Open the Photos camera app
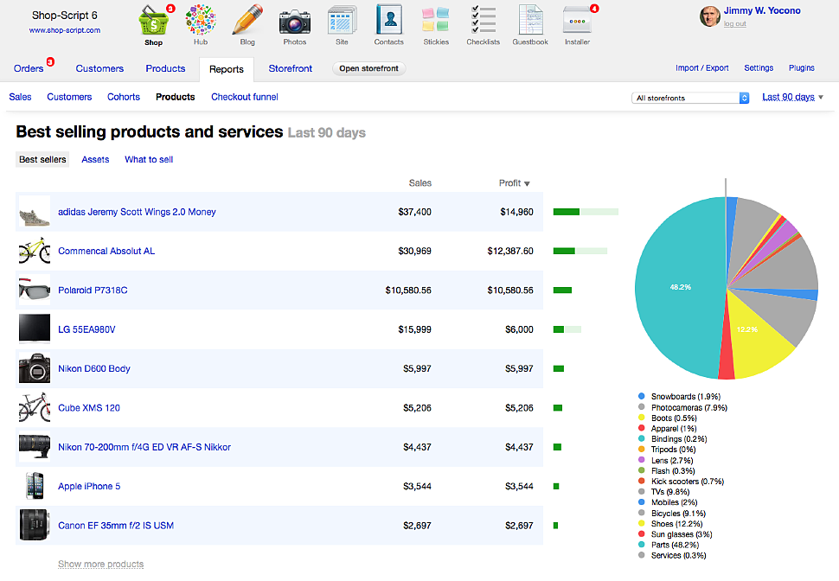The image size is (839, 581). (294, 23)
